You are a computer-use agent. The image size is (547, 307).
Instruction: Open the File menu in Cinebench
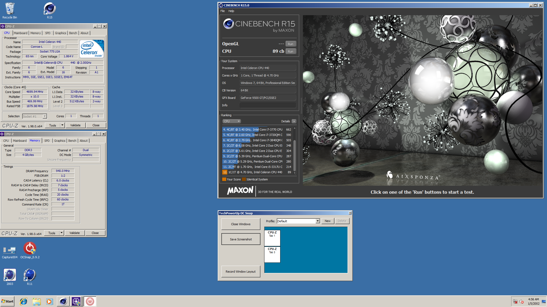click(222, 11)
